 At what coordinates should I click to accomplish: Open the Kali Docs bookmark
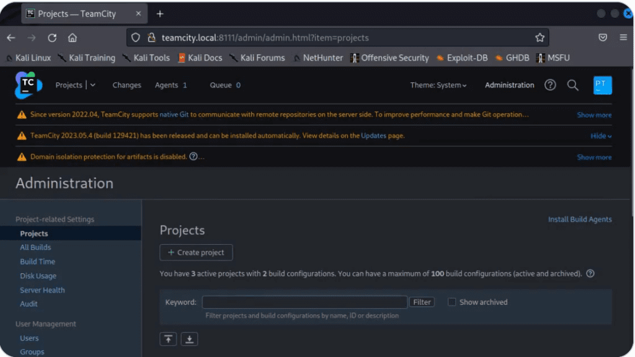pos(200,58)
